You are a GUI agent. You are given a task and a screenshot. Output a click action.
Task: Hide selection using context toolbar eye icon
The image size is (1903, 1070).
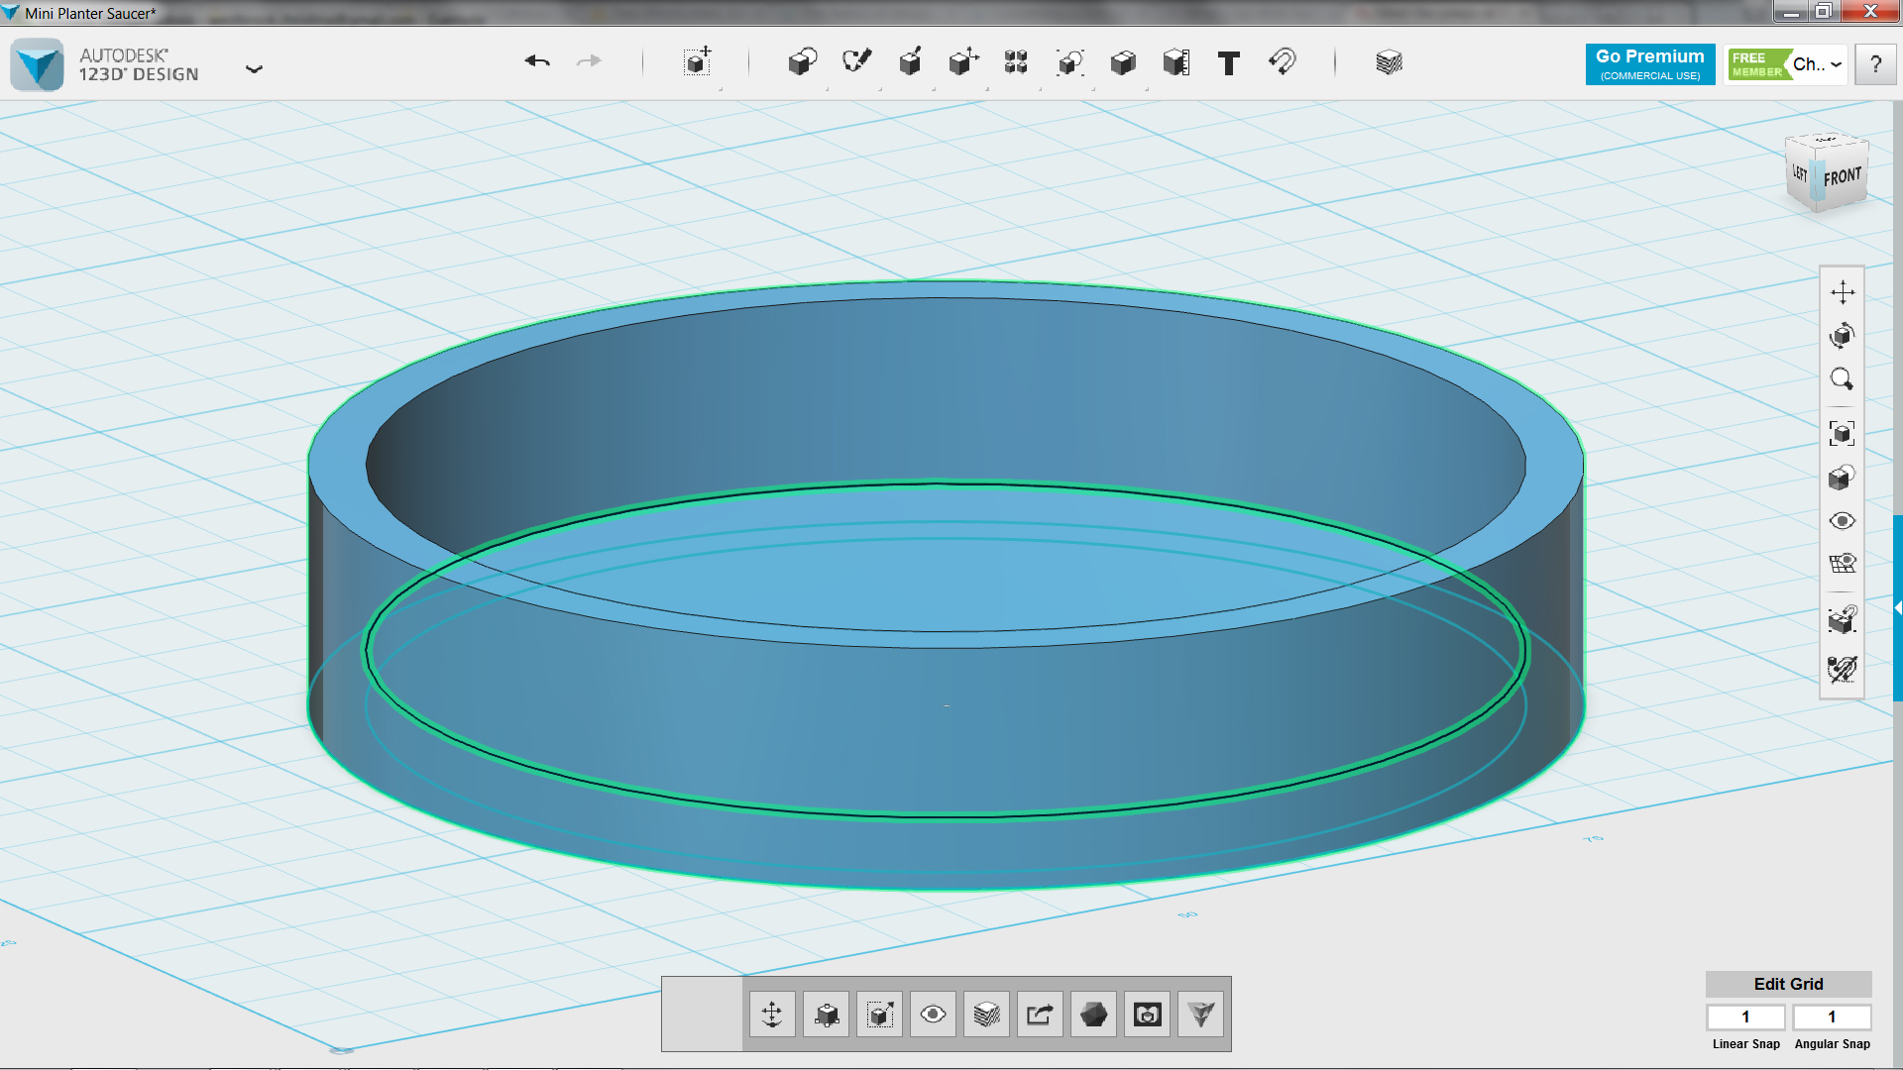point(933,1015)
